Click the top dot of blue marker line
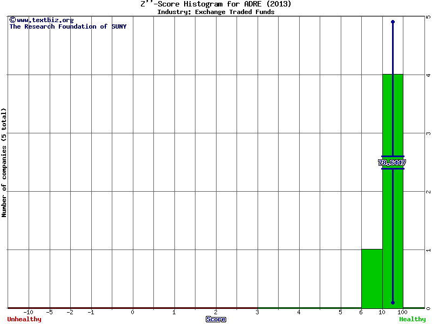The width and height of the screenshot is (432, 324). point(393,22)
